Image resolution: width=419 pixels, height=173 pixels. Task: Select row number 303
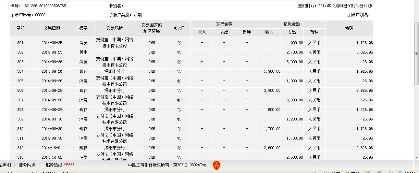coord(21,62)
